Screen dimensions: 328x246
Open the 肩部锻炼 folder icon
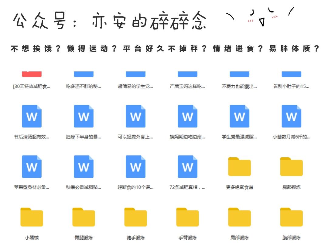[x=239, y=217]
